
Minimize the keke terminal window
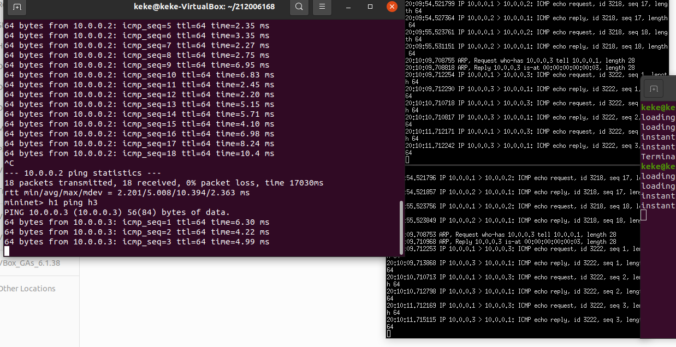349,7
